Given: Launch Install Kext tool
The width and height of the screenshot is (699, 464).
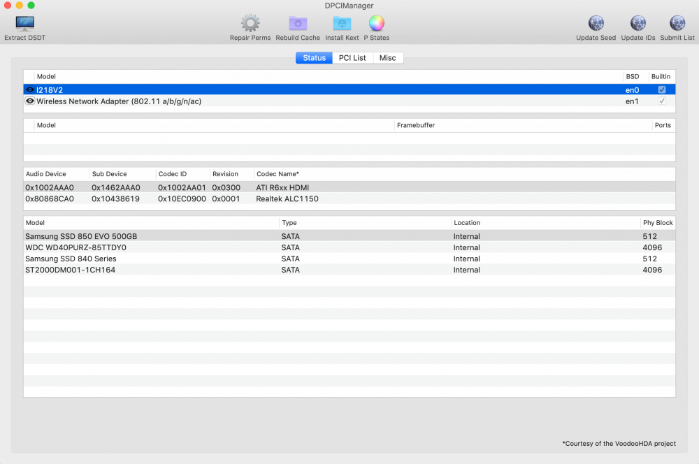Looking at the screenshot, I should 342,23.
